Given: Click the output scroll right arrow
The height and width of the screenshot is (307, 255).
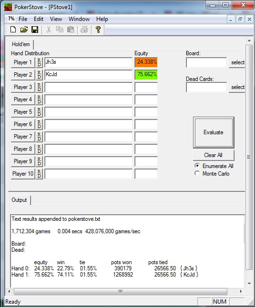Looking at the screenshot, I should [x=241, y=291].
